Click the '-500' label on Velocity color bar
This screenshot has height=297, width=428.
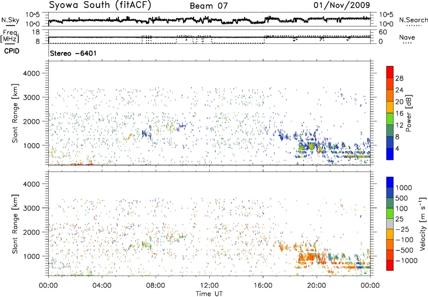[x=404, y=250]
